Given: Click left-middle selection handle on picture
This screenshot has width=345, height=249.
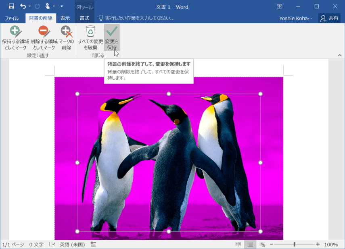Looking at the screenshot, I should click(77, 163).
